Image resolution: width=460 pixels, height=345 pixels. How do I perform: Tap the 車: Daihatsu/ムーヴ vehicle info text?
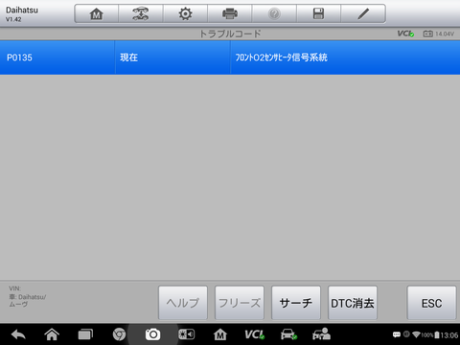[28, 301]
